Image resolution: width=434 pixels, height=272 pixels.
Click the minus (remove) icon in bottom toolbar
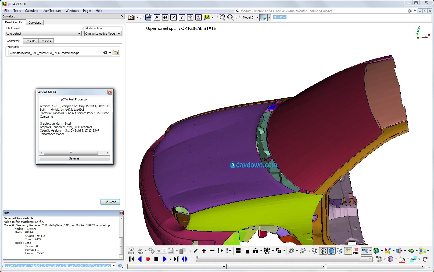(x=212, y=251)
